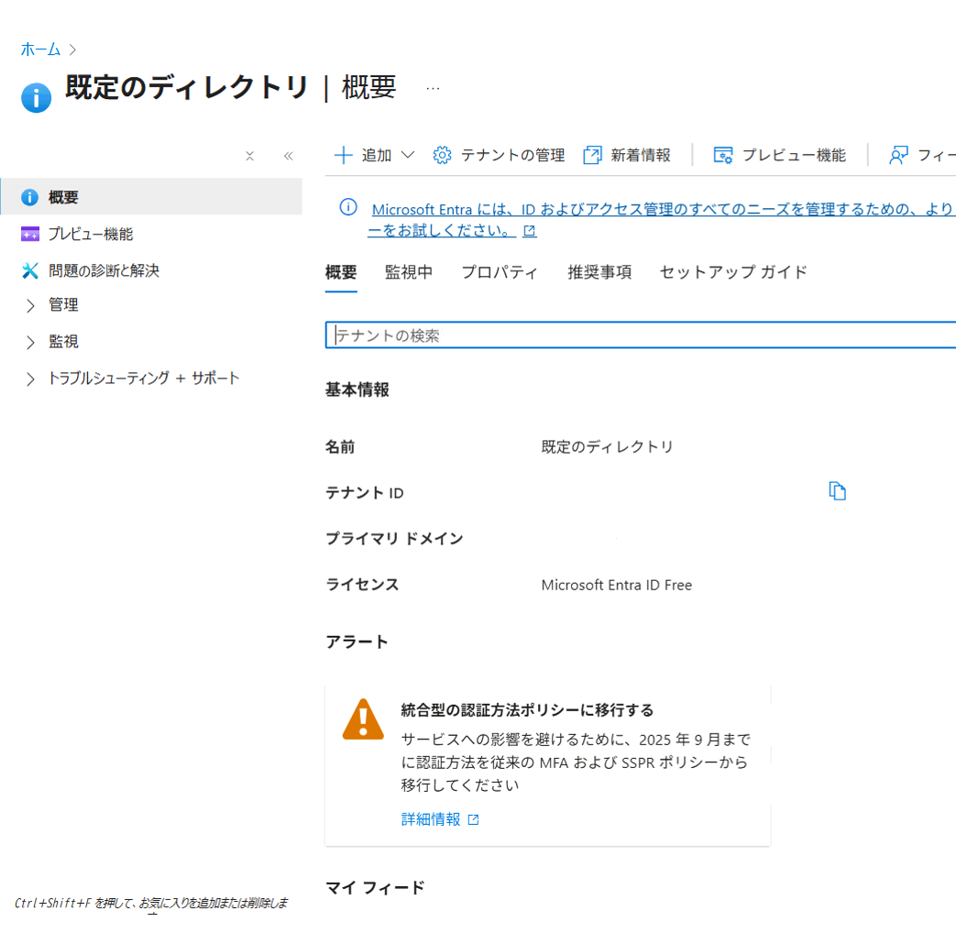The image size is (956, 944).
Task: Click the 新着情報 external link icon
Action: tap(593, 155)
